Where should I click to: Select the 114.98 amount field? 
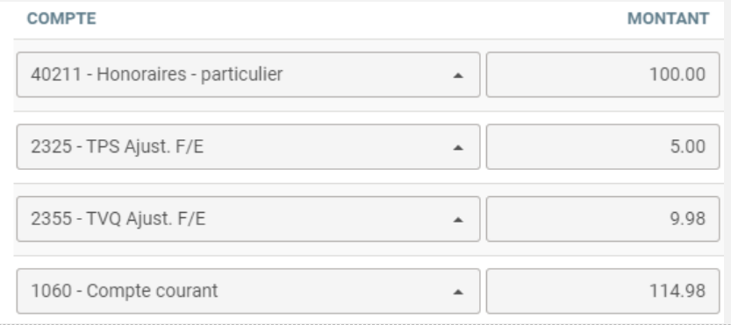(x=603, y=291)
